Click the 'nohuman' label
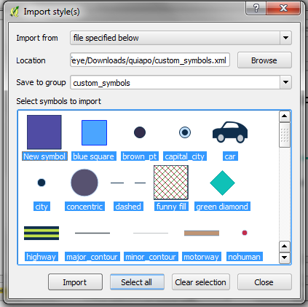The width and height of the screenshot is (308, 307). coord(245,257)
